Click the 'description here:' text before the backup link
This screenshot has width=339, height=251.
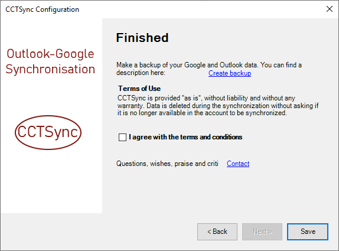pyautogui.click(x=141, y=73)
